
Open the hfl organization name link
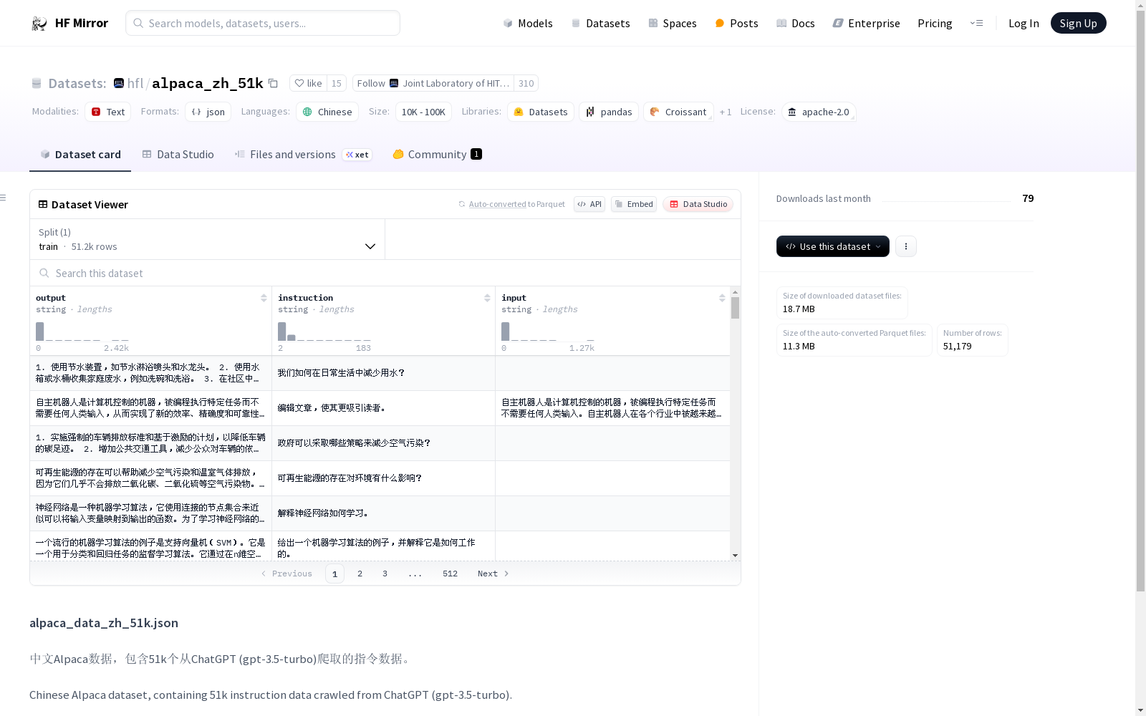point(135,83)
